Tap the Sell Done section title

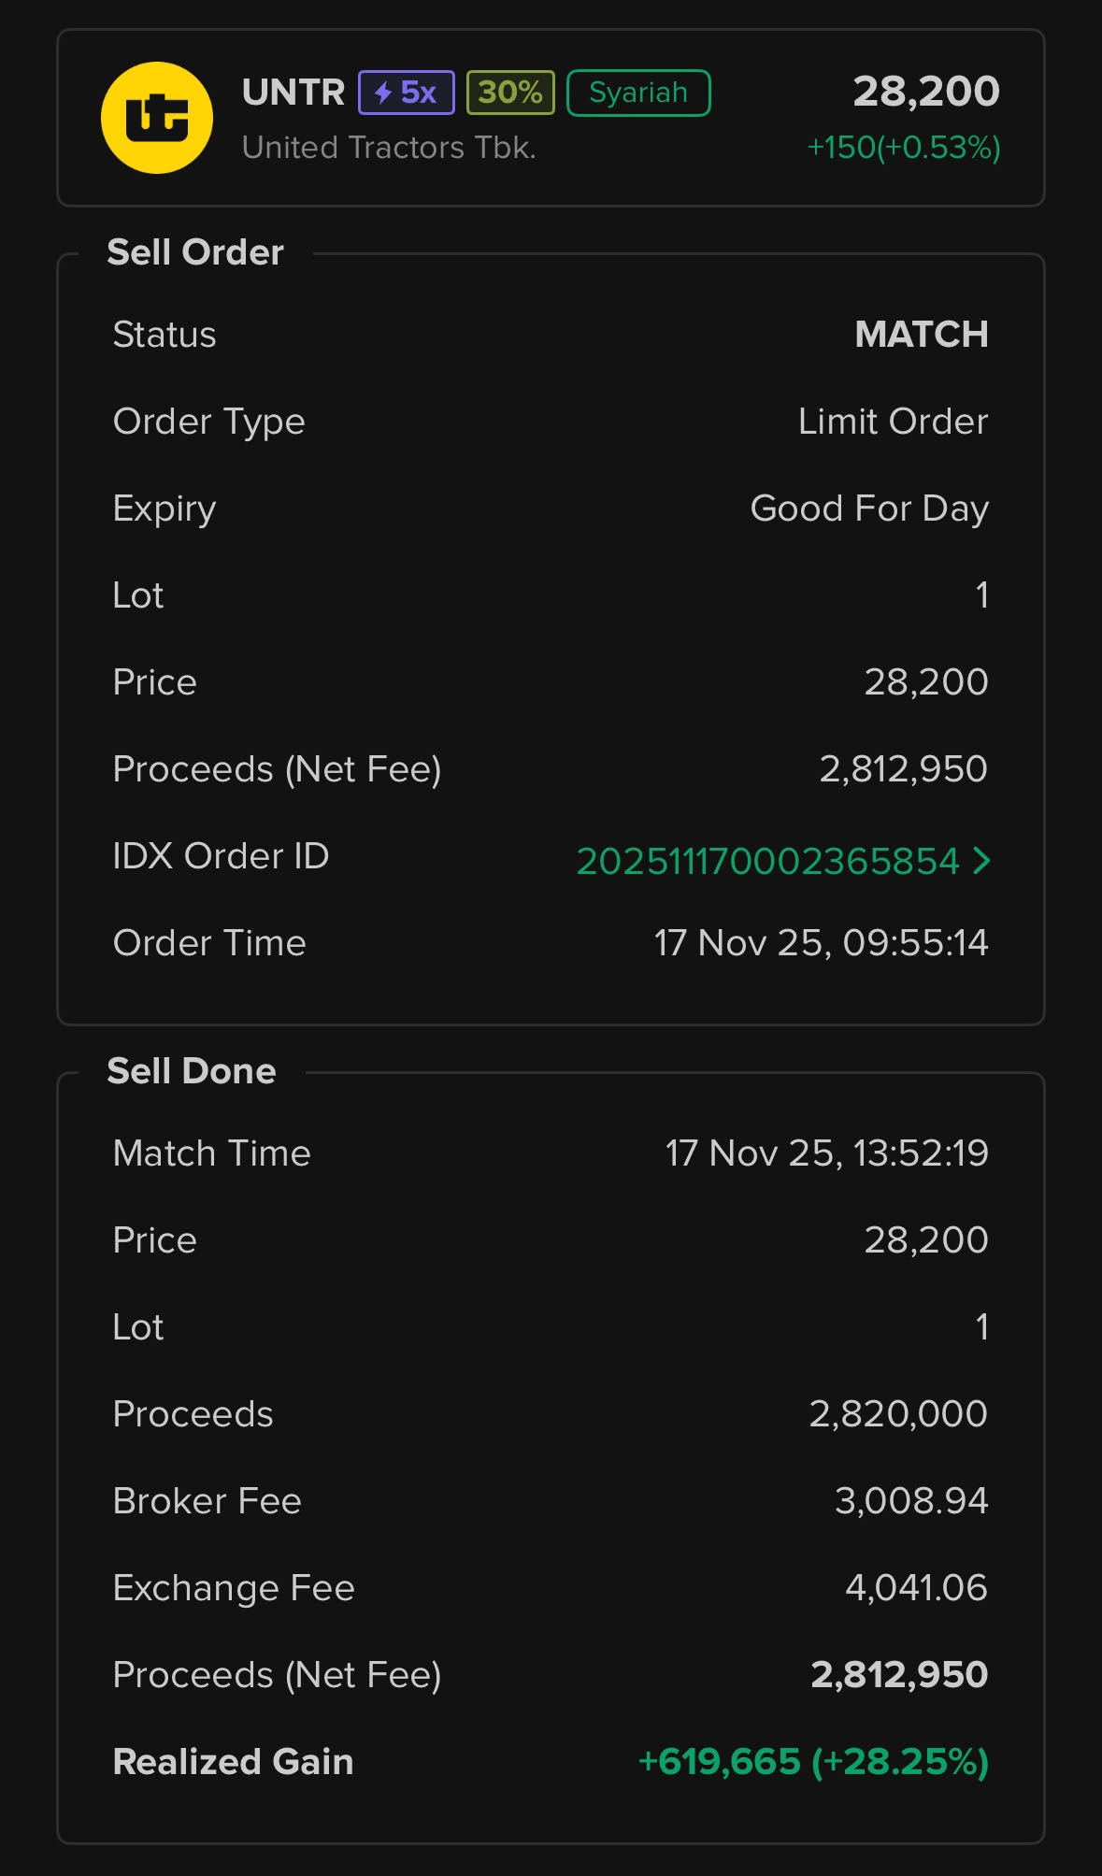click(192, 1071)
